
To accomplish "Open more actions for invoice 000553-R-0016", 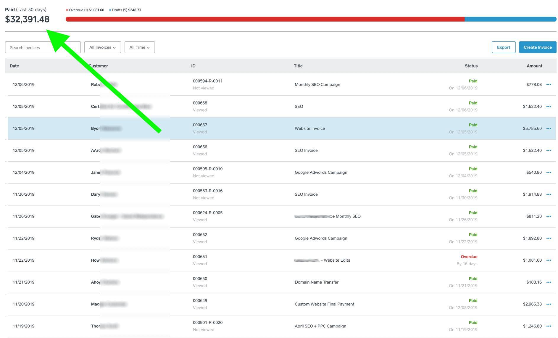I will [x=549, y=194].
